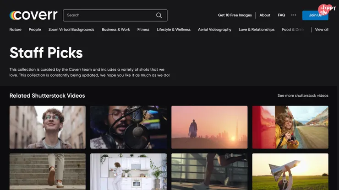The image size is (339, 190).
Task: Click the Join Us button
Action: [315, 16]
